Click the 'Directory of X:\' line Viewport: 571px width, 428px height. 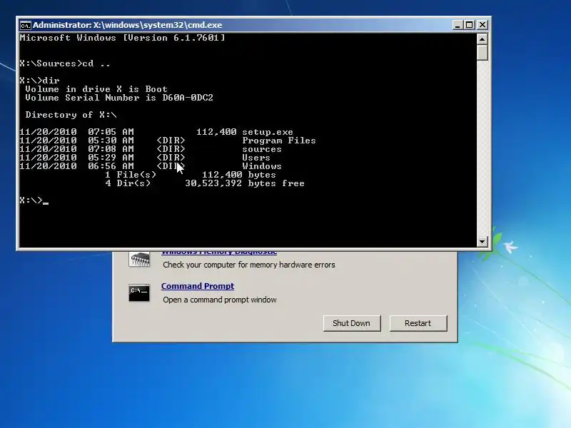pyautogui.click(x=71, y=115)
